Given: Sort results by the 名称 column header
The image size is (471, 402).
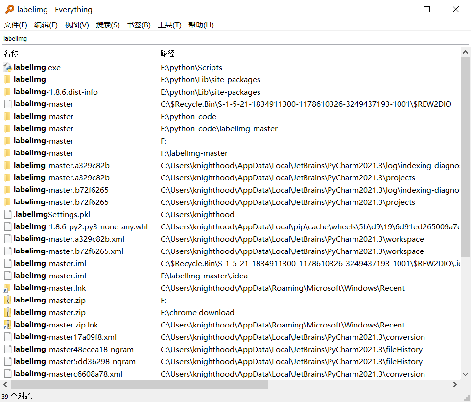Looking at the screenshot, I should (79, 54).
